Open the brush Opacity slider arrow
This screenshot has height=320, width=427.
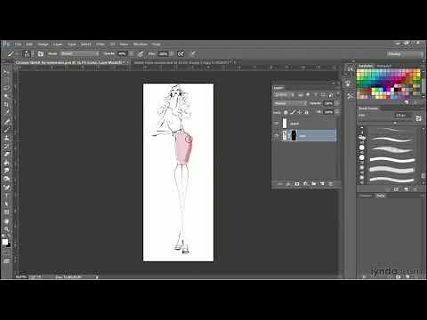point(131,53)
